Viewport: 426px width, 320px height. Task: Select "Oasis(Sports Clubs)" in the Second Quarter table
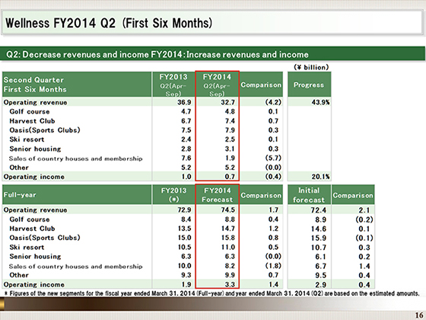click(x=45, y=130)
